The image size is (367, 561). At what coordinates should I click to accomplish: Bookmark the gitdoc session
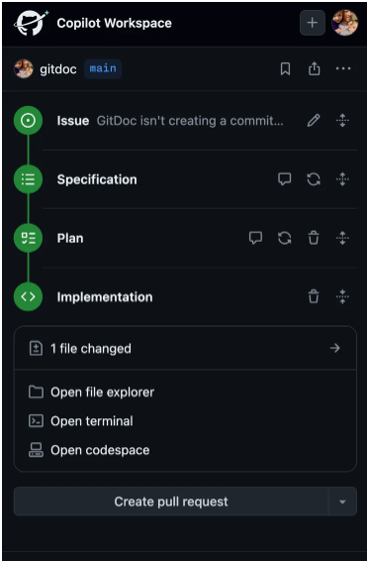point(285,68)
